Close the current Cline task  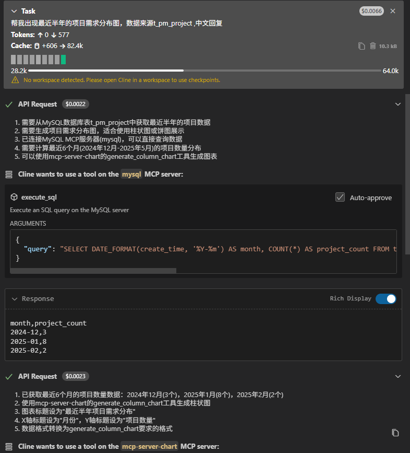pos(393,11)
